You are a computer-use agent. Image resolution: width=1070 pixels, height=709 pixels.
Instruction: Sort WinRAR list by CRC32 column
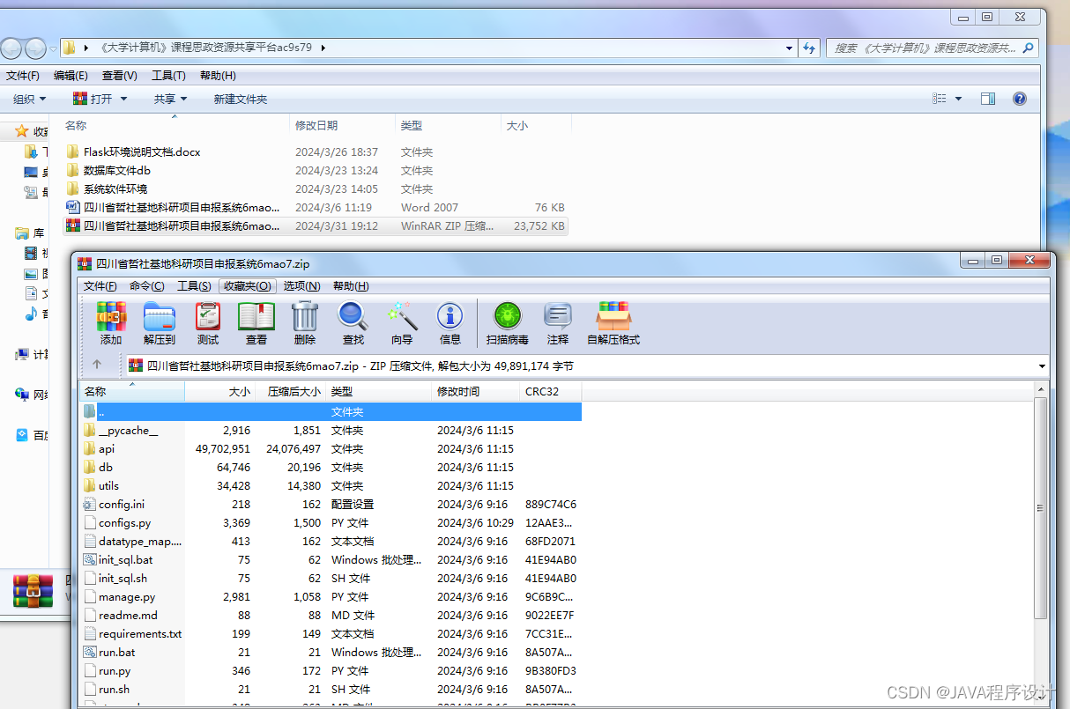click(551, 391)
